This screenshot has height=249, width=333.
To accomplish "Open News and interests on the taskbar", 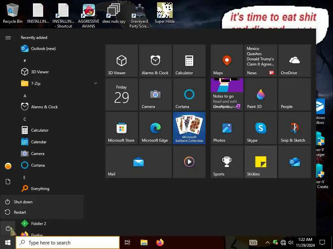I will click(253, 243).
